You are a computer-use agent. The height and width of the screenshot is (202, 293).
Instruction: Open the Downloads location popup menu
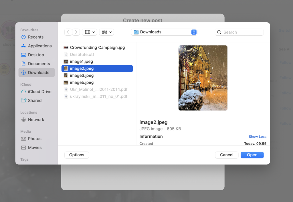click(x=164, y=32)
